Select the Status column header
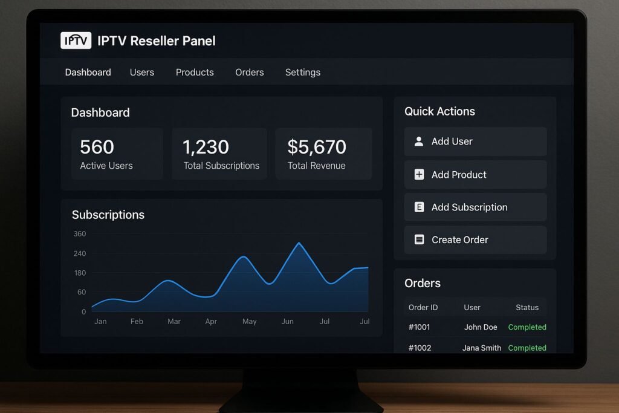Screen dimensions: 619x413 click(527, 307)
